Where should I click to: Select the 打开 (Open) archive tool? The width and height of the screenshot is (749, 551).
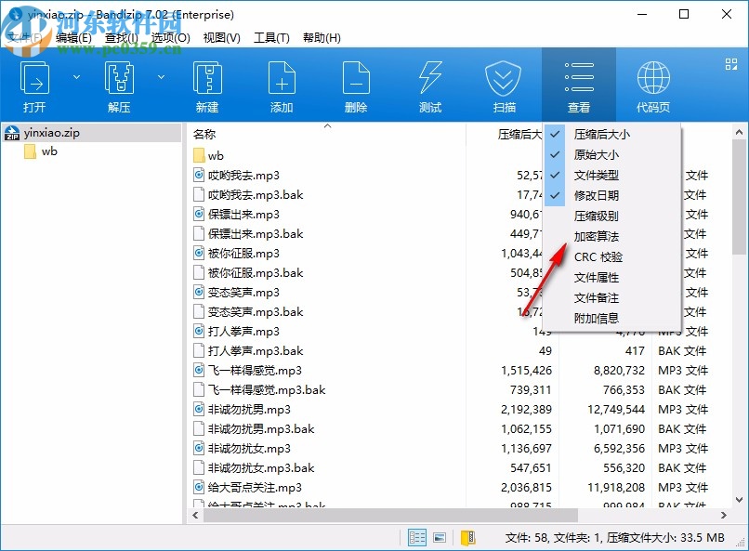35,84
